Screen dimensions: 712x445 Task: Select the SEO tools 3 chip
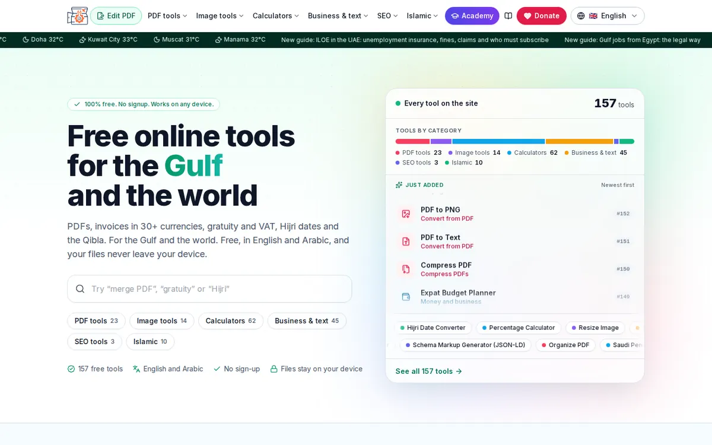(x=94, y=342)
